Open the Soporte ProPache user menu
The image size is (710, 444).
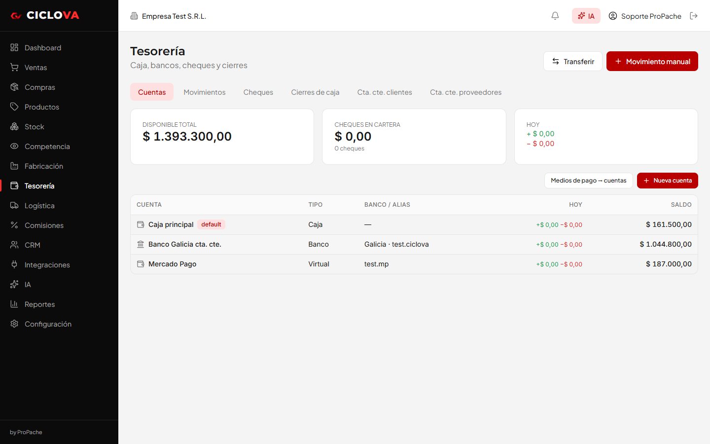[x=645, y=16]
